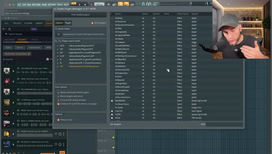
Task: Toggle favorite star for ISOL8 plugin
Action: click(x=112, y=118)
